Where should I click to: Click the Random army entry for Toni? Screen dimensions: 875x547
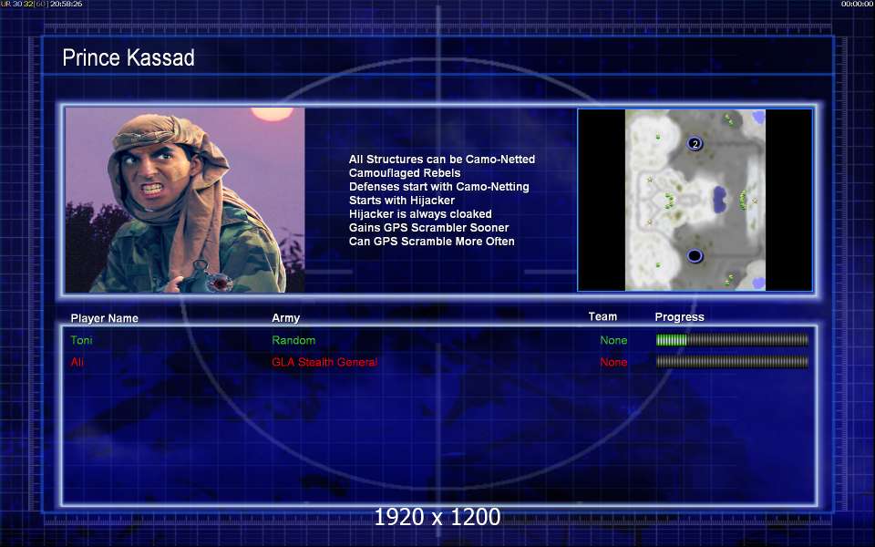[293, 340]
